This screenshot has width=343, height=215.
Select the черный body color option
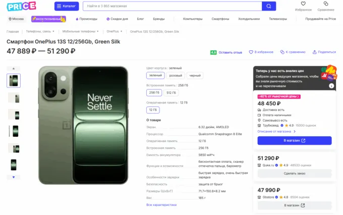tap(194, 75)
